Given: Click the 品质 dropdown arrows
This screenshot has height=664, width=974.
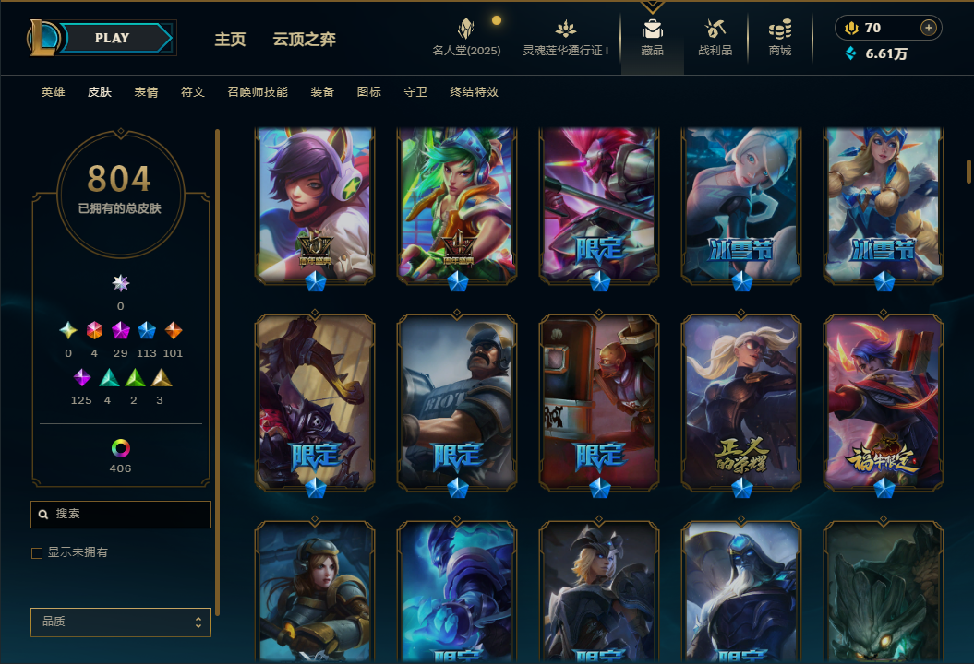Looking at the screenshot, I should [x=198, y=622].
